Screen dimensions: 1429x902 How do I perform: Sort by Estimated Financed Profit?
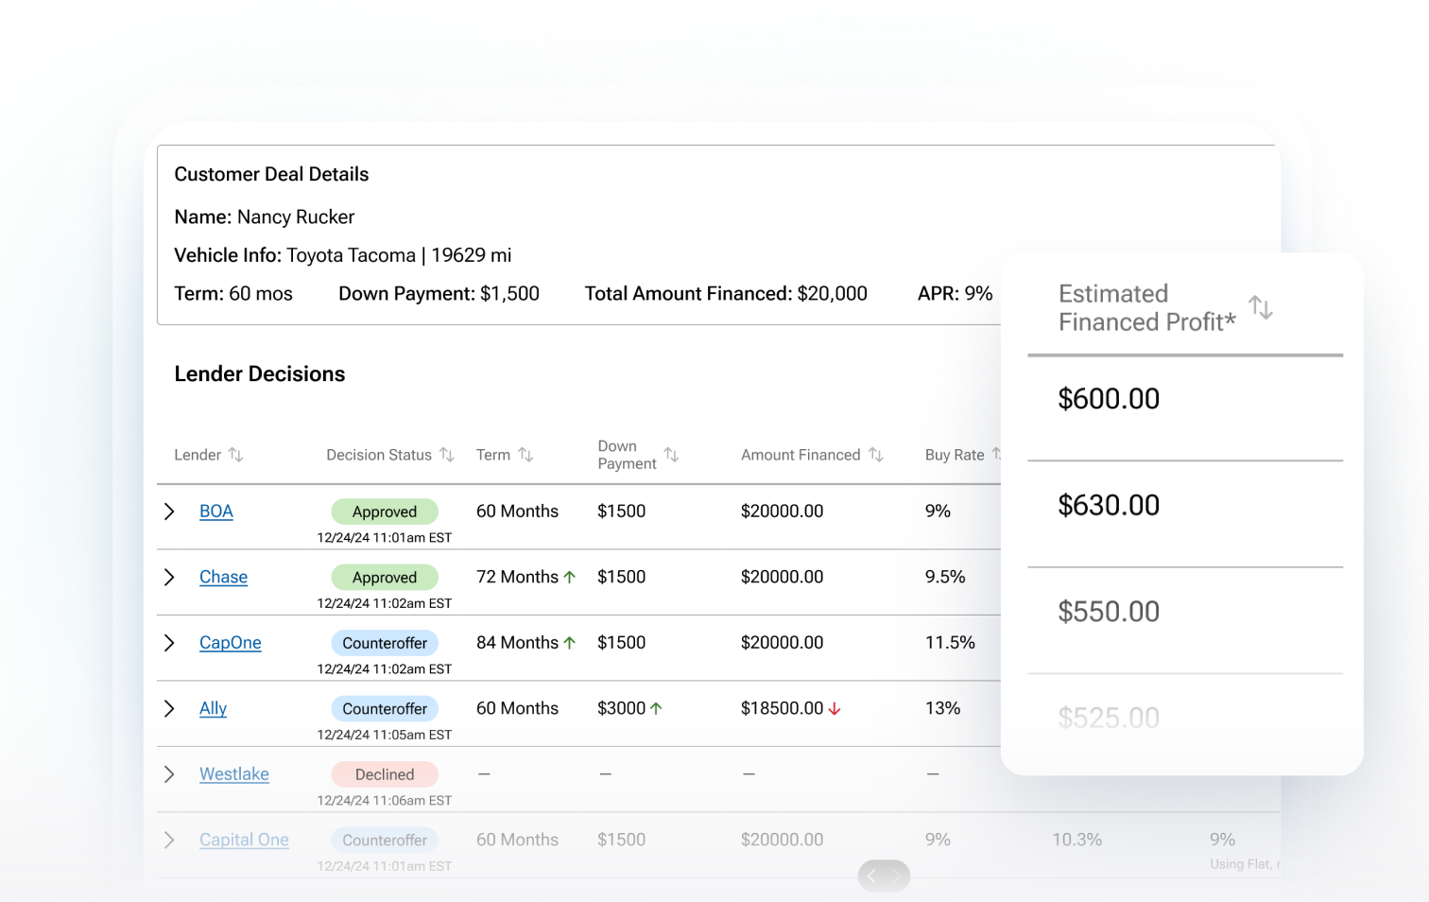pyautogui.click(x=1260, y=307)
